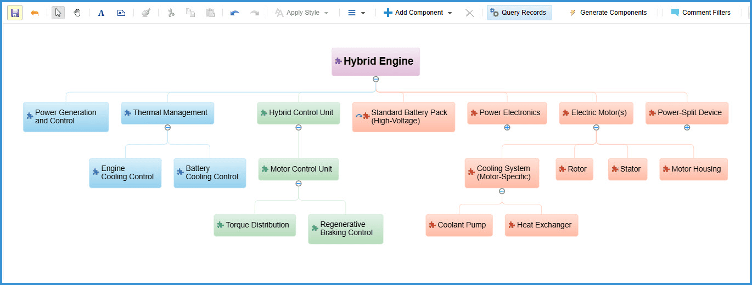
Task: Select the Electric Motor(s) node
Action: (x=596, y=113)
